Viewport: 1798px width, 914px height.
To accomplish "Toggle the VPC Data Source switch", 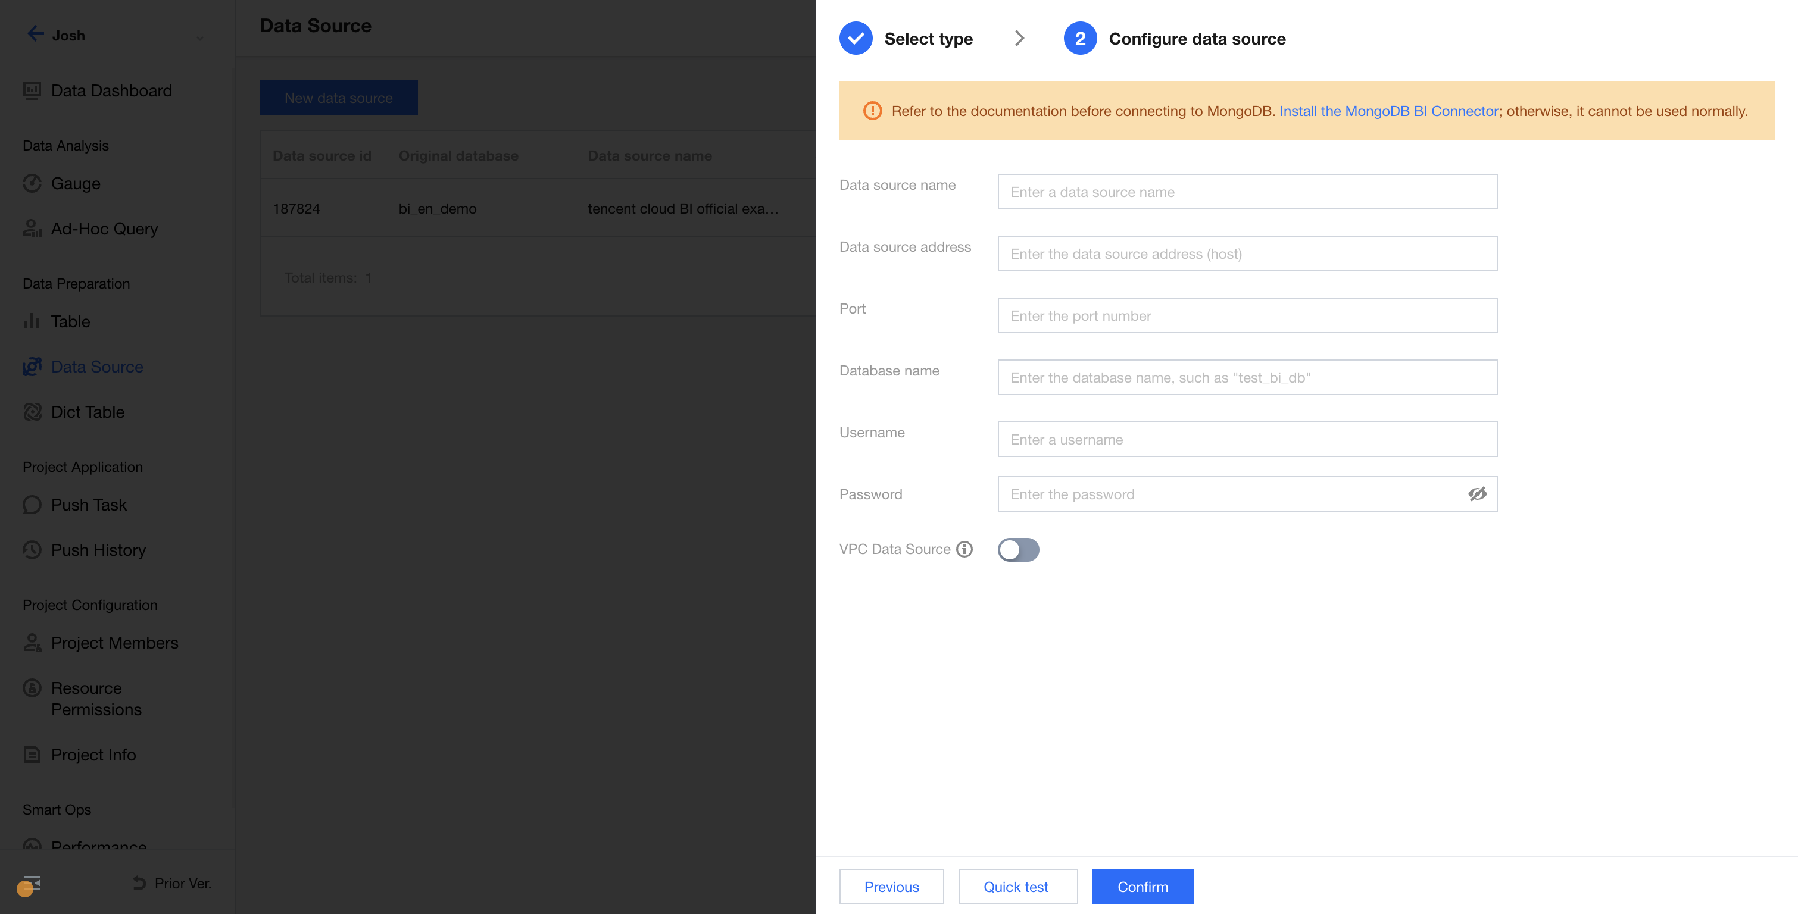I will pyautogui.click(x=1017, y=549).
